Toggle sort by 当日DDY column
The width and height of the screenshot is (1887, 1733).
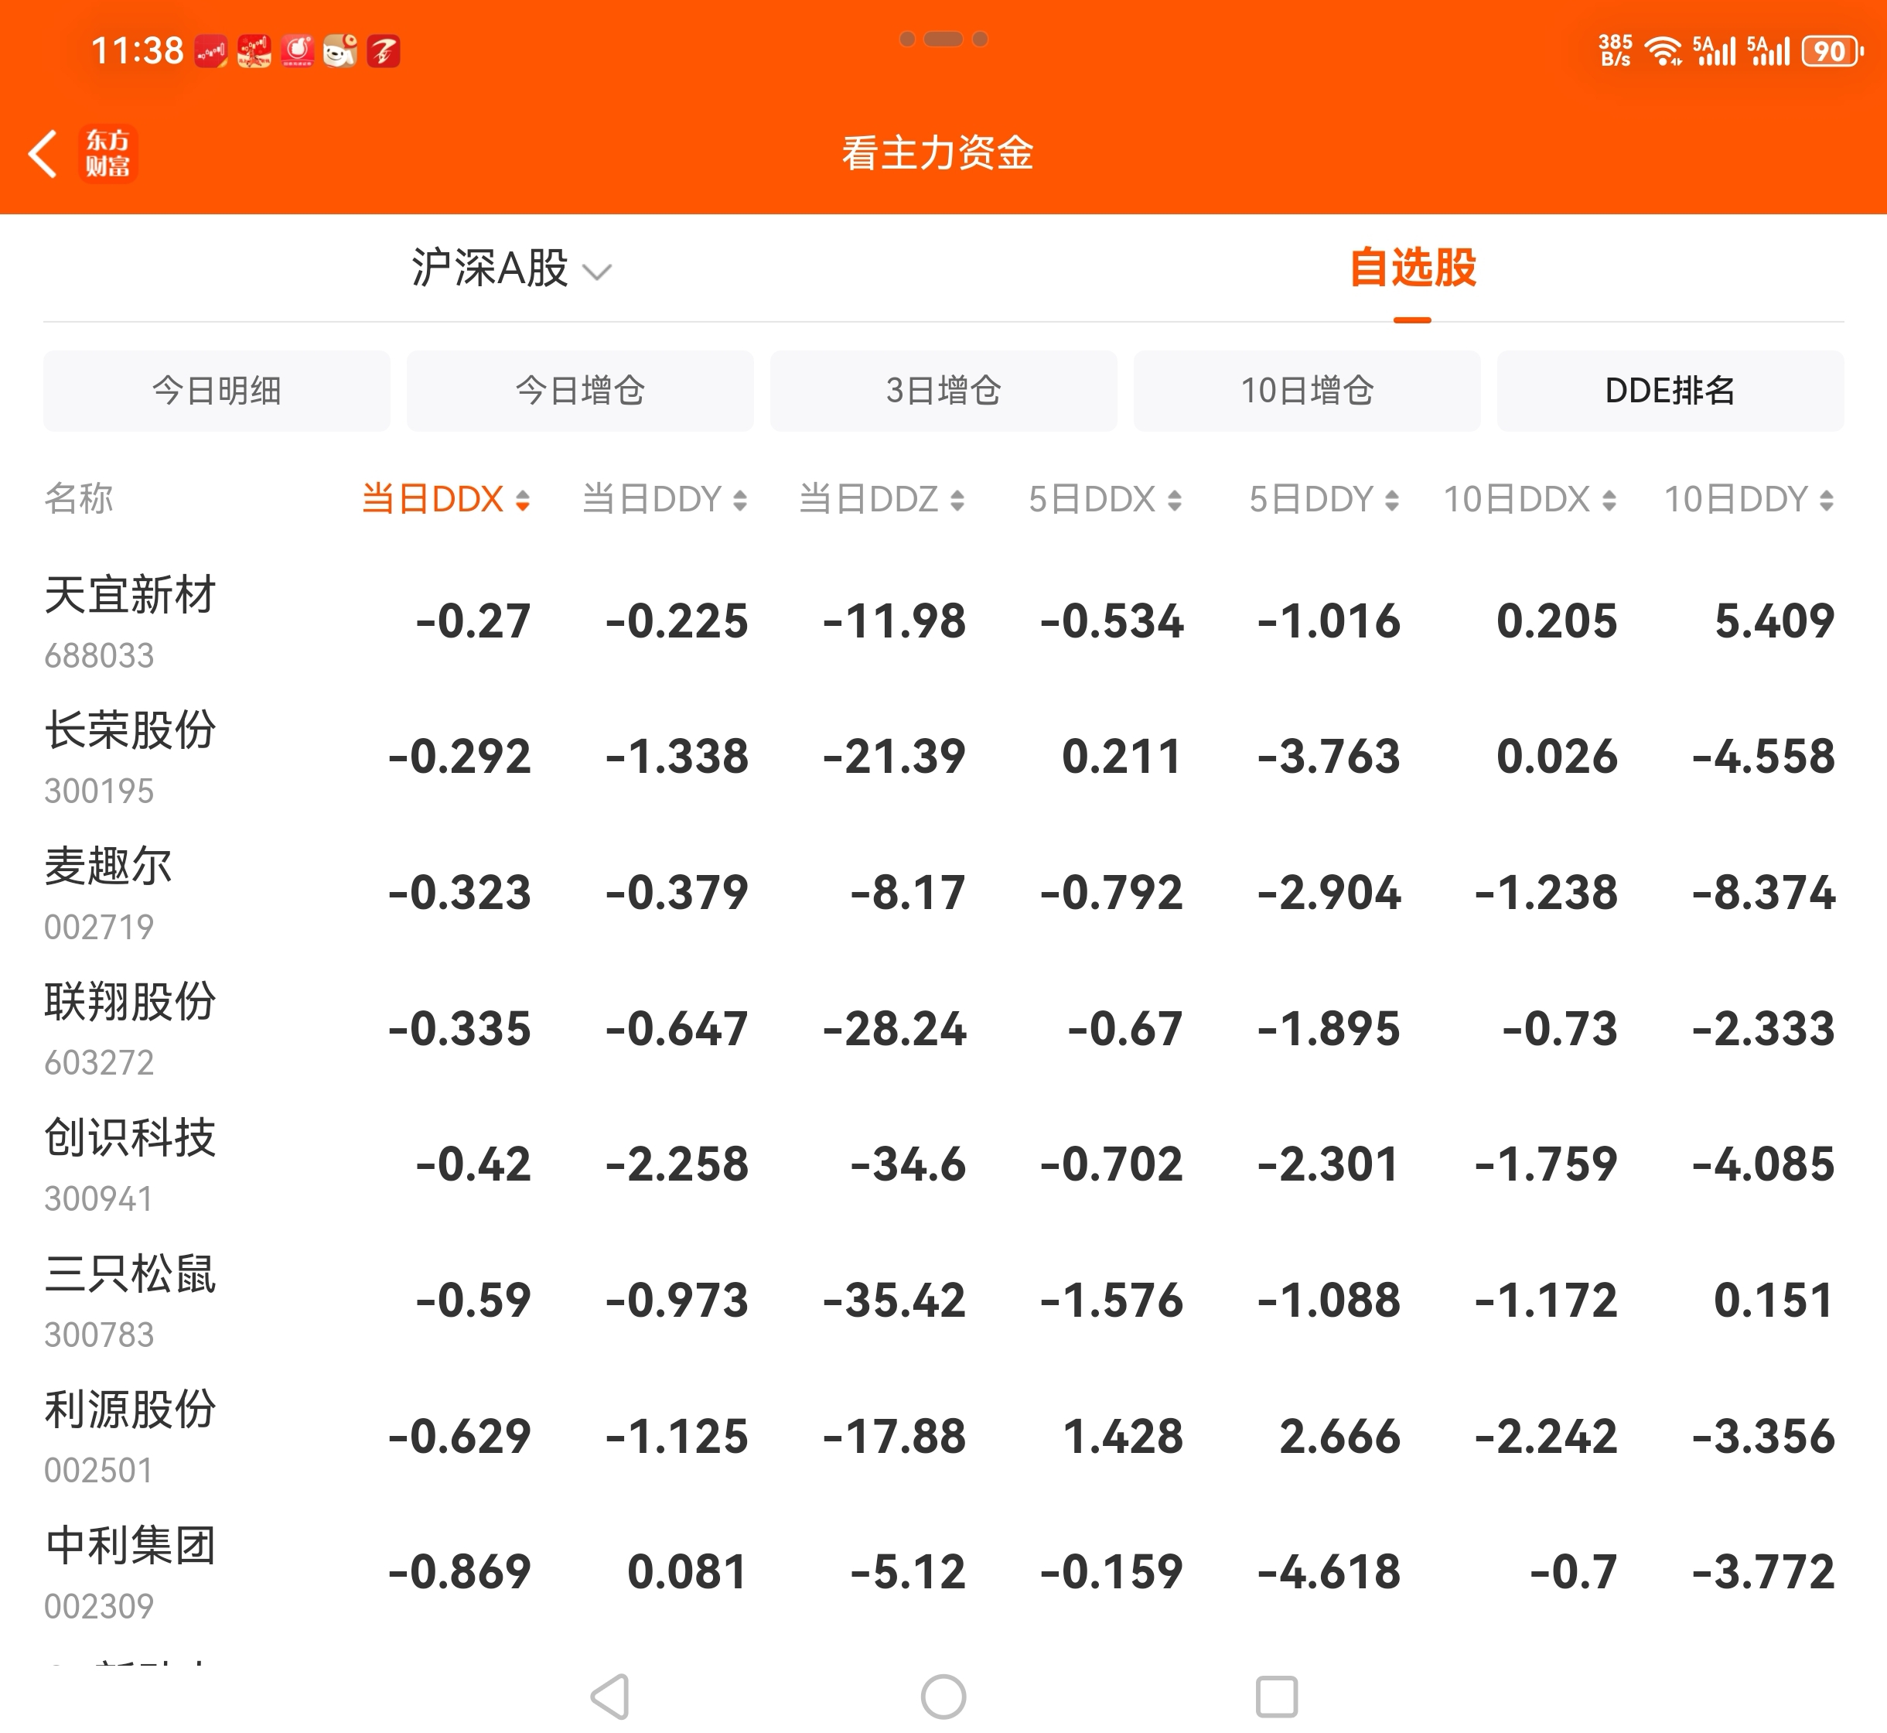664,499
